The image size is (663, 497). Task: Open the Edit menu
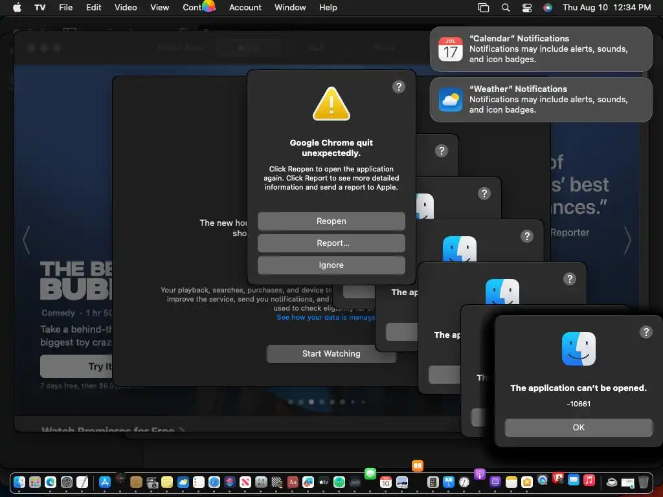click(93, 7)
